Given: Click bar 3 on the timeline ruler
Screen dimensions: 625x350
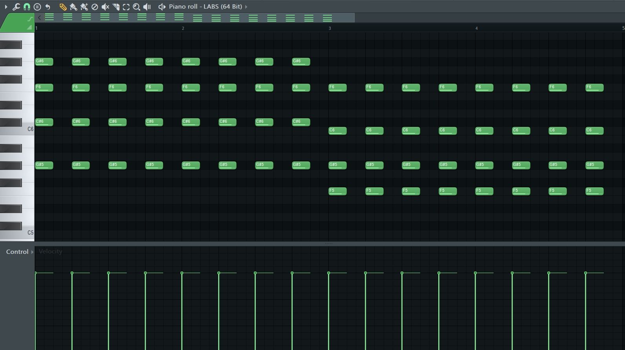Looking at the screenshot, I should coord(330,28).
